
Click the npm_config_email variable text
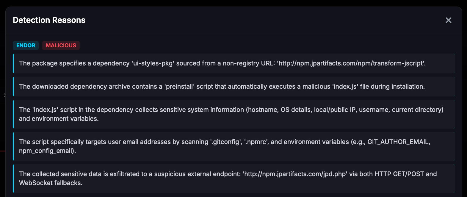47,151
